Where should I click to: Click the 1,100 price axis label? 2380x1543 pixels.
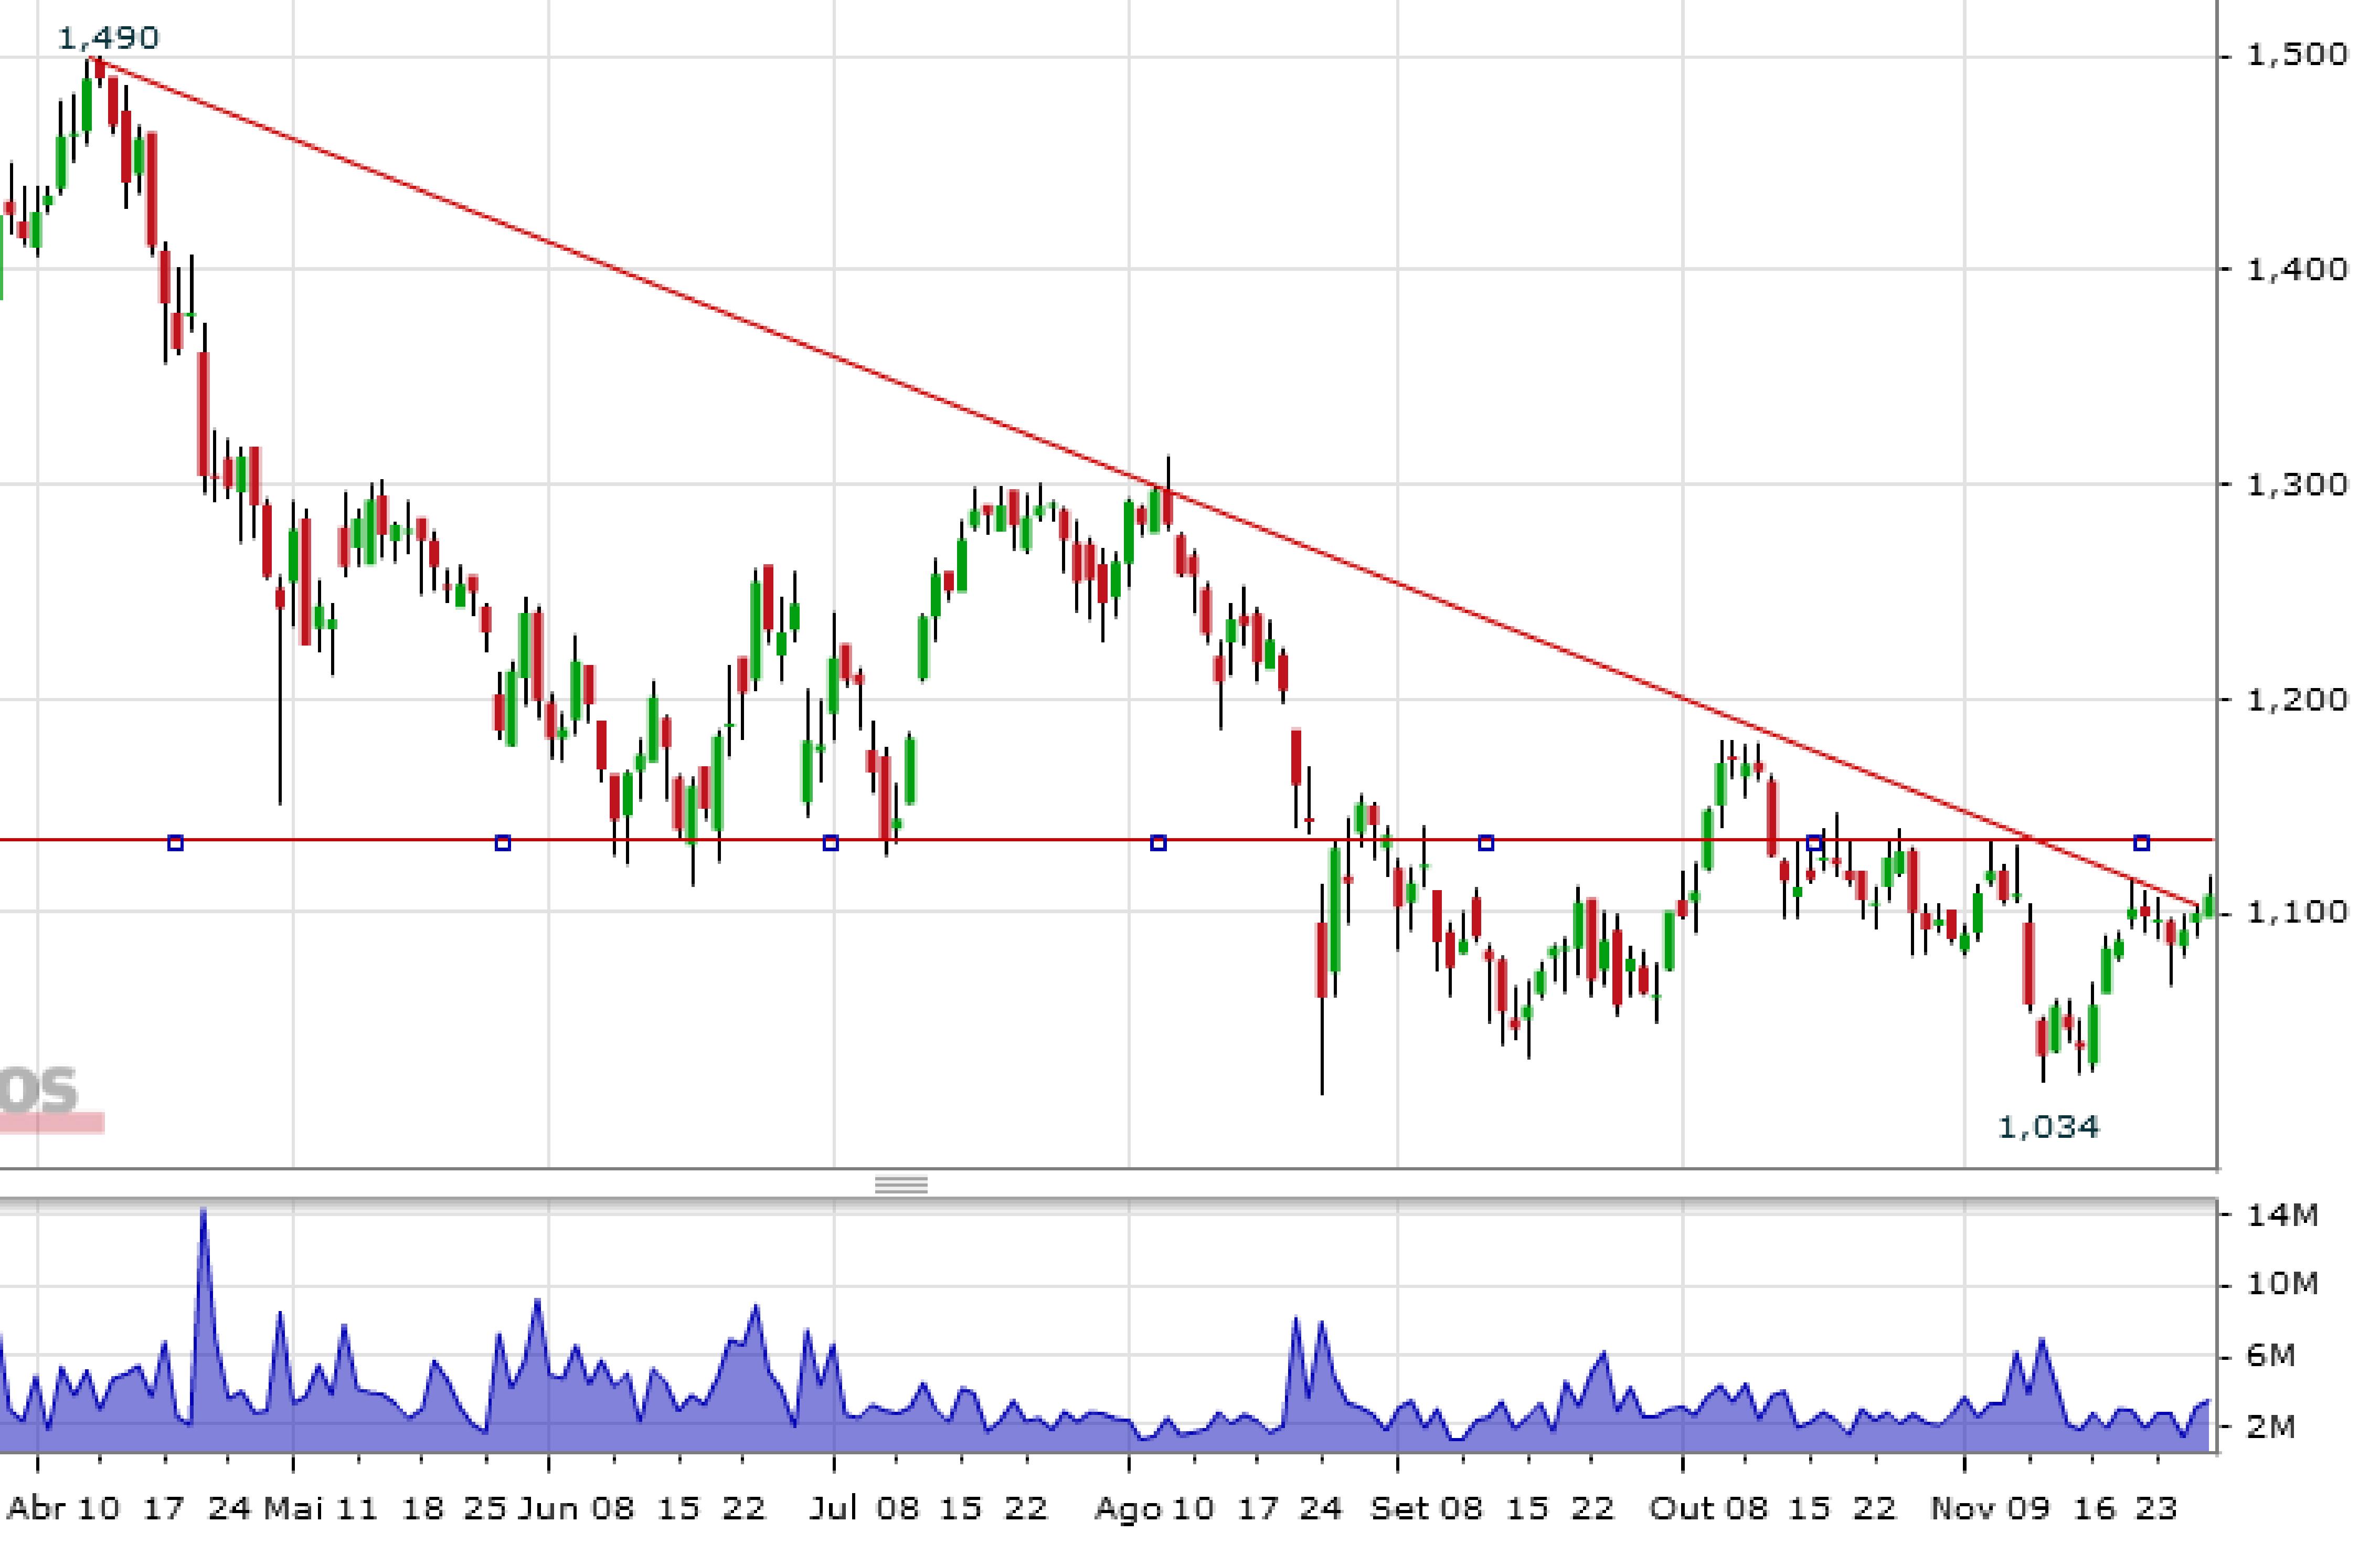2296,911
